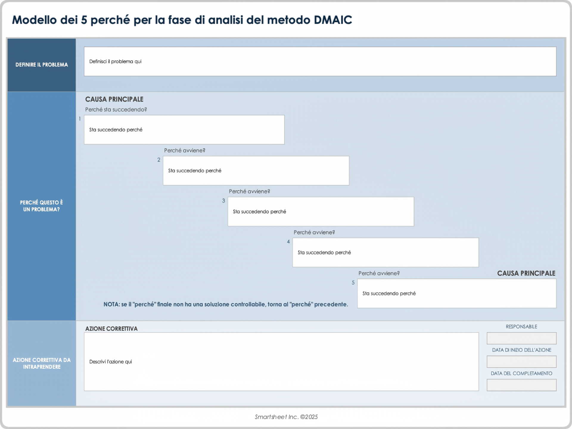Select the right-side 'CAUSA PRINCIPALE' label
The image size is (572, 429).
click(526, 273)
